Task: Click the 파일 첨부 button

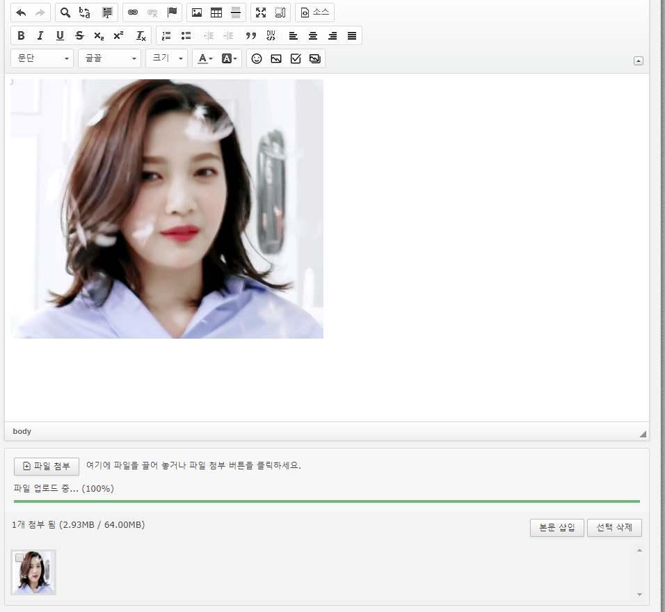Action: 47,467
